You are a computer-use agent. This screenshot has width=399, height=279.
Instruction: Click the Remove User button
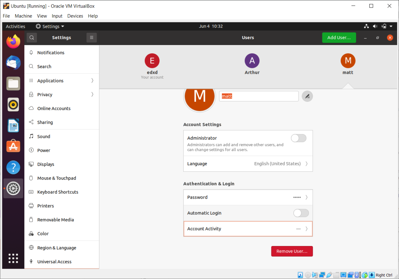(292, 251)
